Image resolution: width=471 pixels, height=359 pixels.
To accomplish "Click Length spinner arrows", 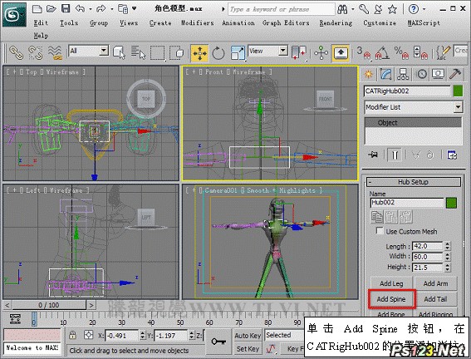I will (448, 246).
